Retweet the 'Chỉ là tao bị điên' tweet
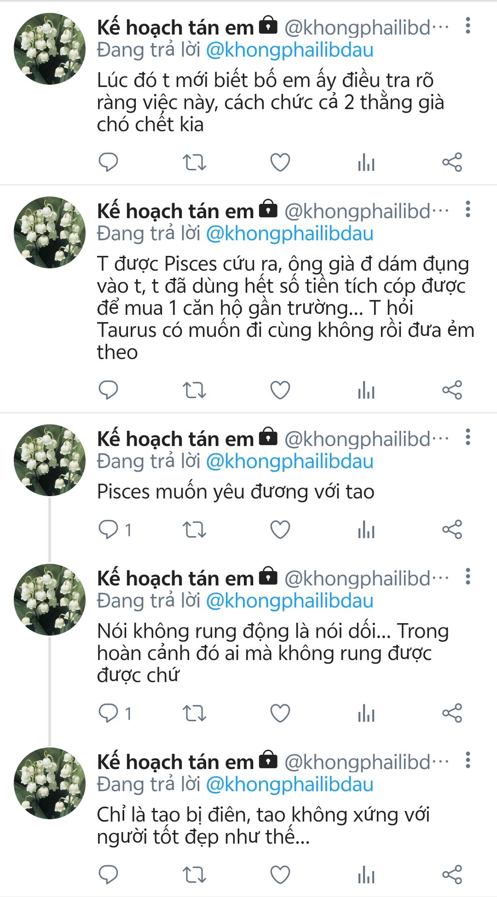This screenshot has width=497, height=897. click(x=194, y=875)
